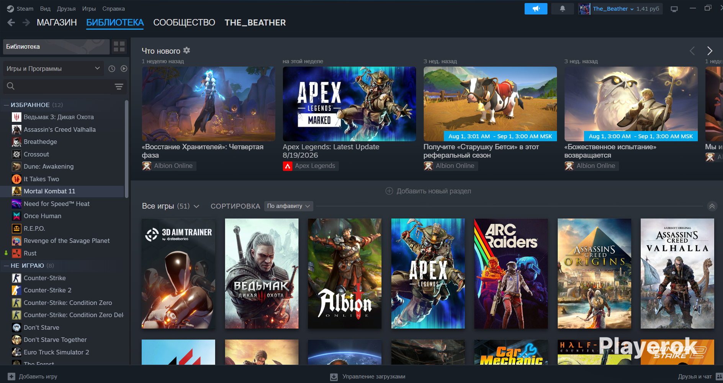
Task: Open the Старушку Бетси cow news image
Action: (x=490, y=104)
